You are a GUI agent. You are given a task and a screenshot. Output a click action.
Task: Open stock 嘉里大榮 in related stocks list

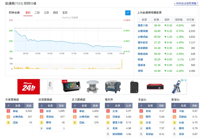(x=143, y=25)
